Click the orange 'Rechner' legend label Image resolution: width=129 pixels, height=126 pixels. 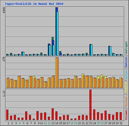coord(126,102)
